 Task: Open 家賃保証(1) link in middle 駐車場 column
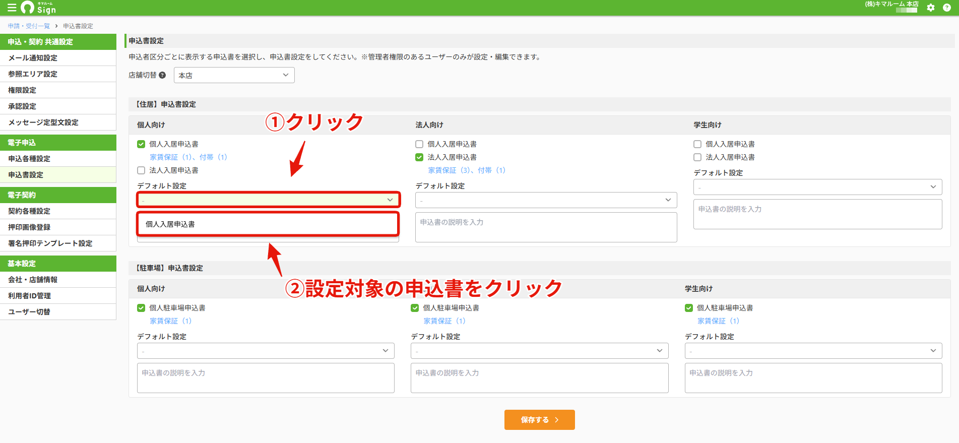tap(444, 321)
